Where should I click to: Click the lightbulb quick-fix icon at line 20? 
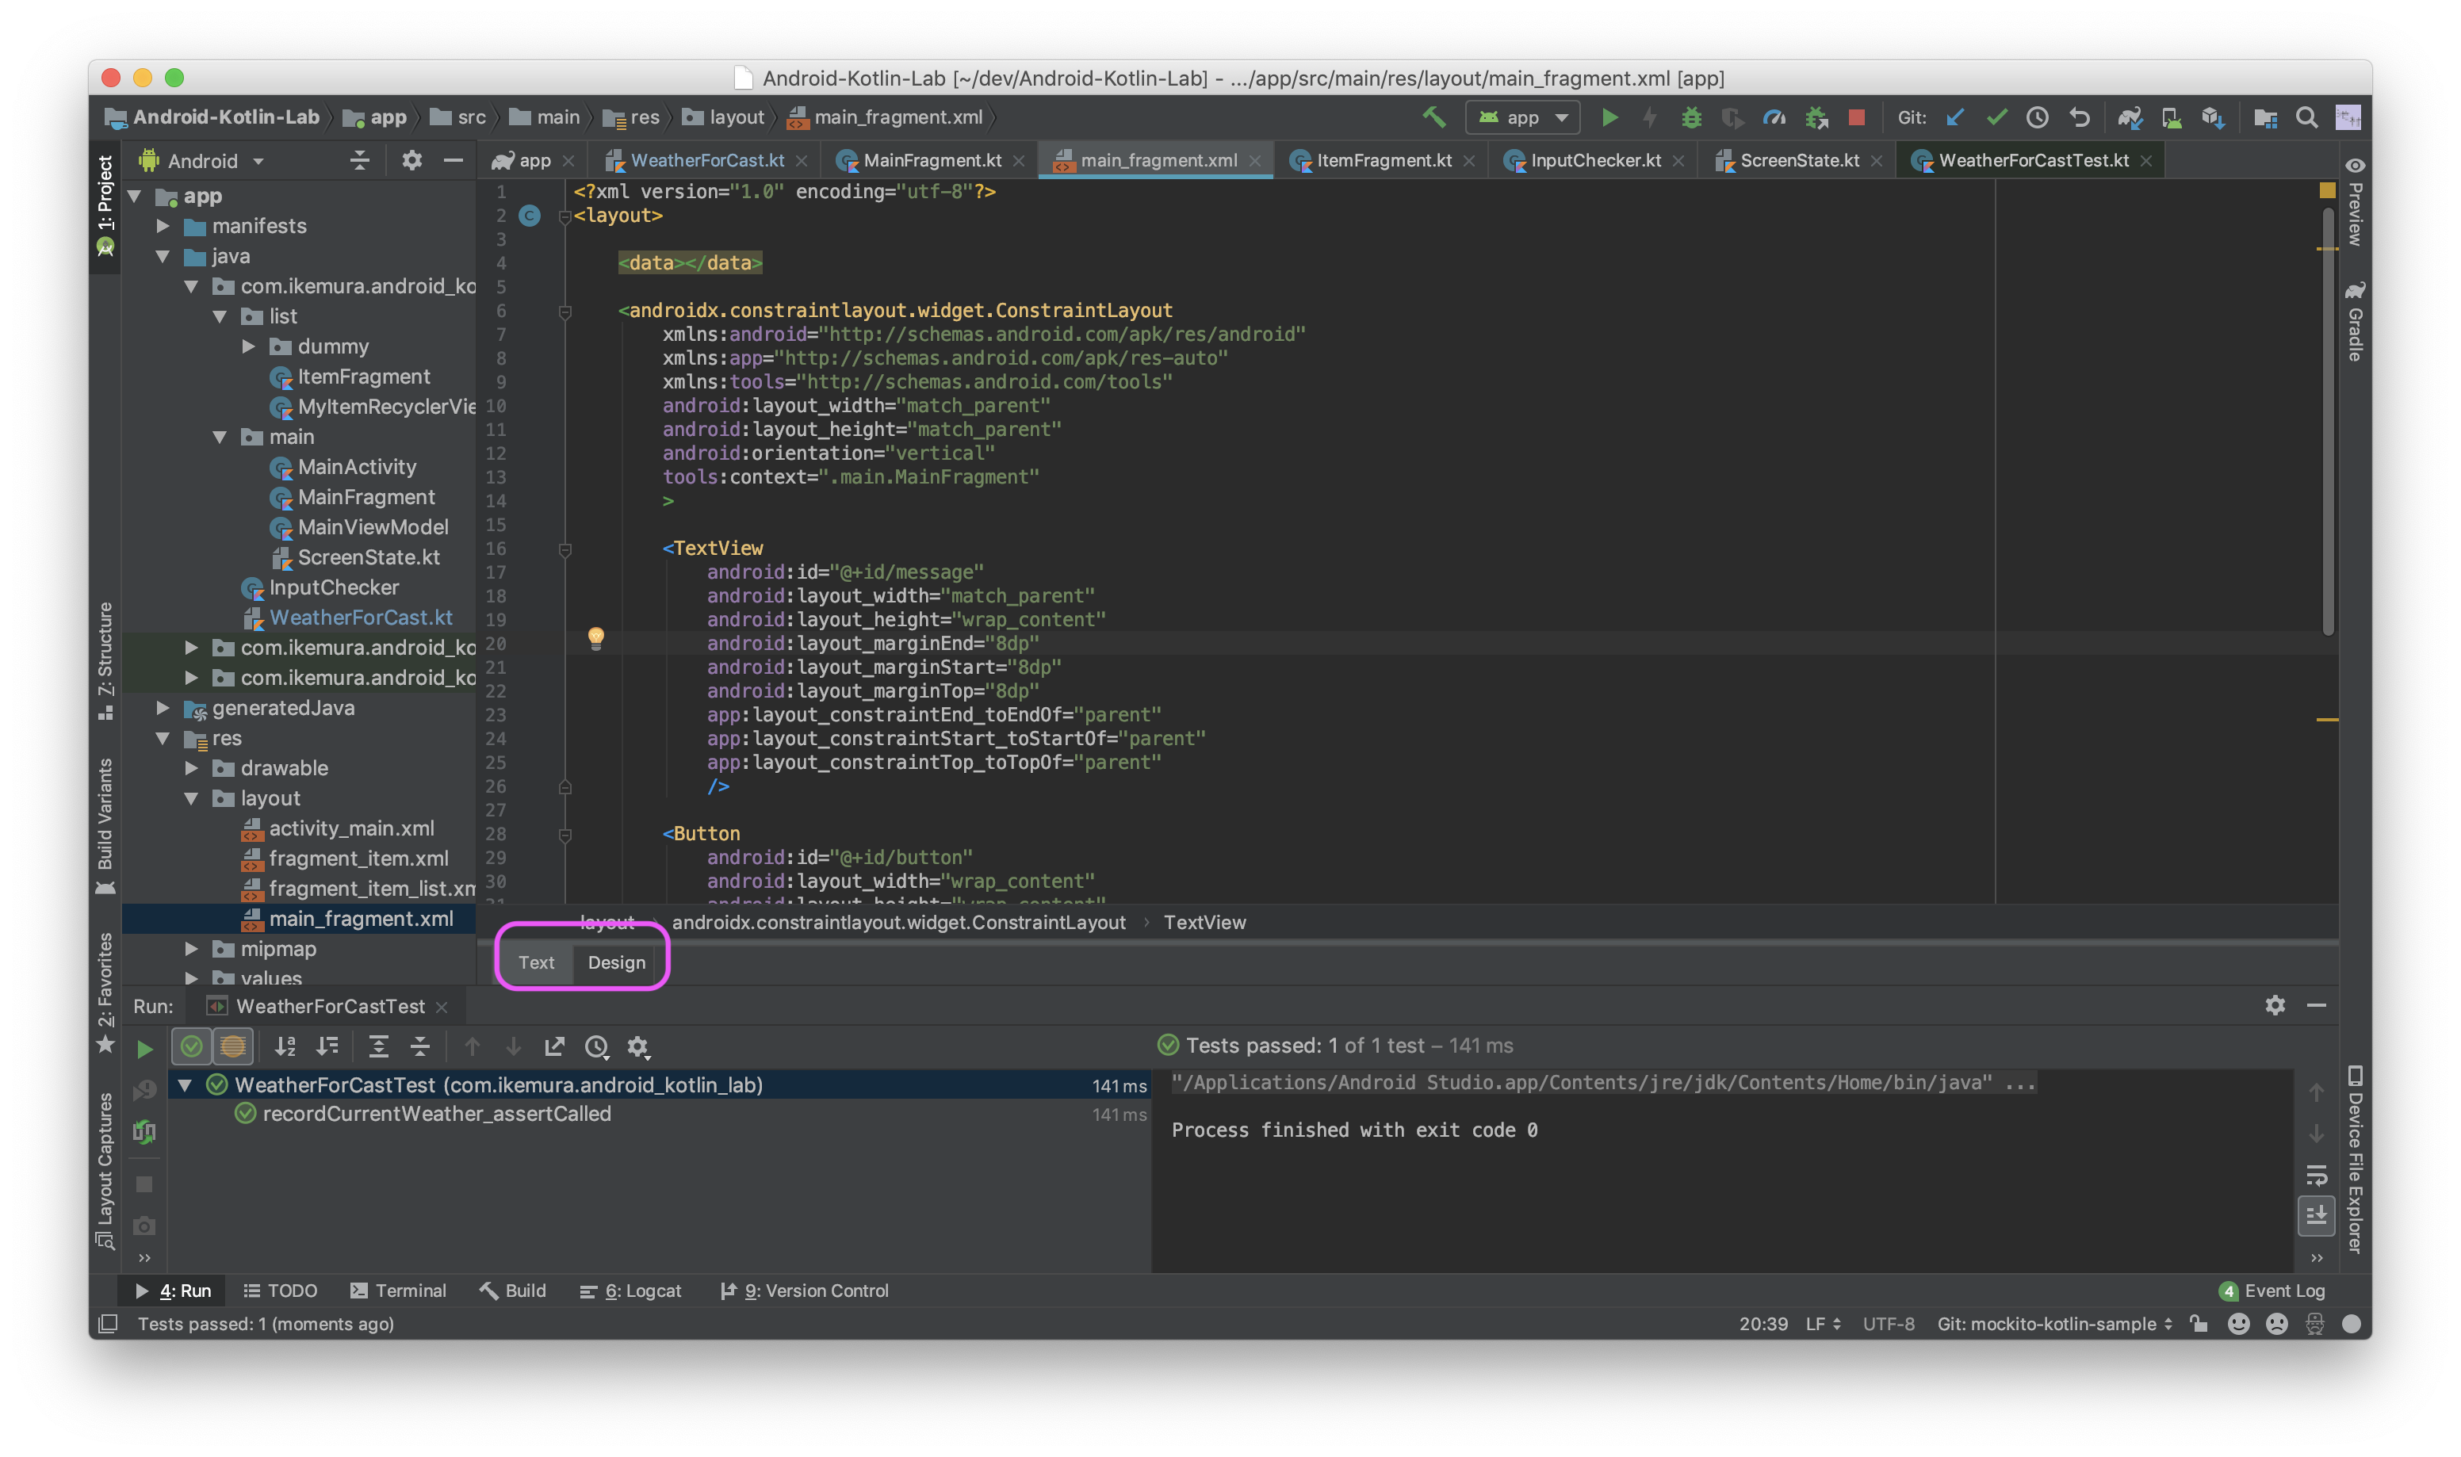point(596,638)
